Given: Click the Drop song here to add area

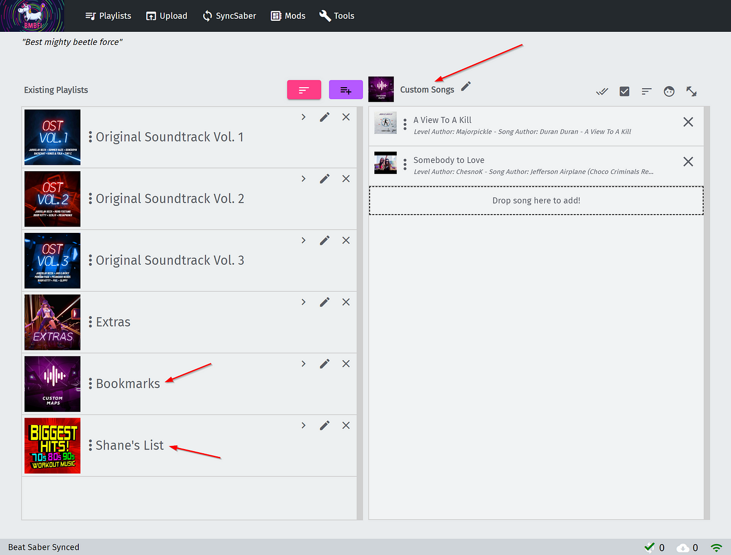Looking at the screenshot, I should point(536,200).
